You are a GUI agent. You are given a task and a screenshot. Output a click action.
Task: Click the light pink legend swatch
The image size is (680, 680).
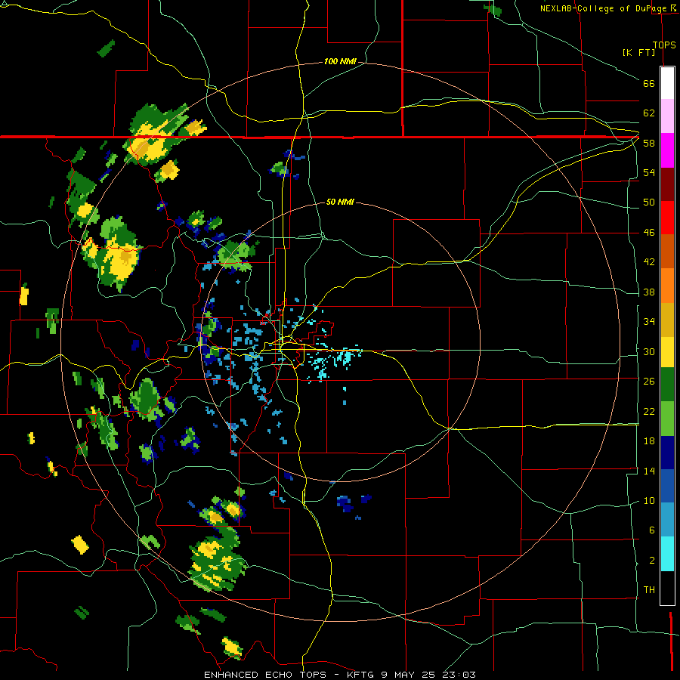pos(667,116)
